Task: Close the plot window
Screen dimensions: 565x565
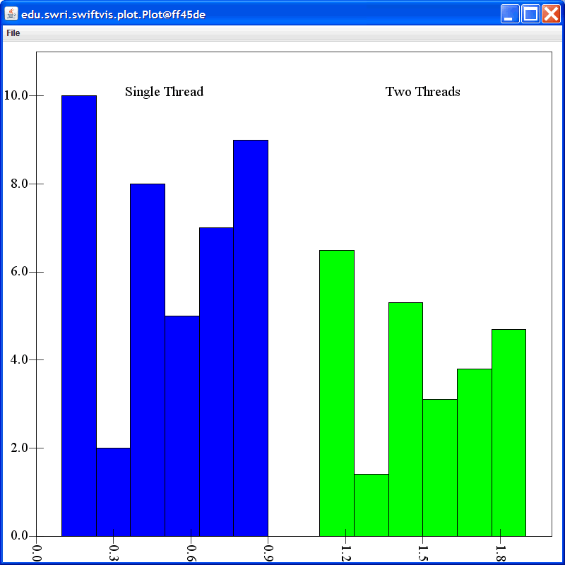Action: [x=552, y=14]
